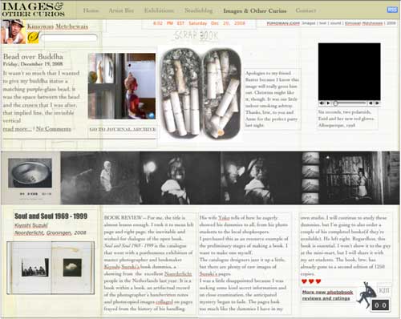Viewport: 401px width, 319px height.
Task: Go to the Exhibitions page
Action: (x=159, y=10)
